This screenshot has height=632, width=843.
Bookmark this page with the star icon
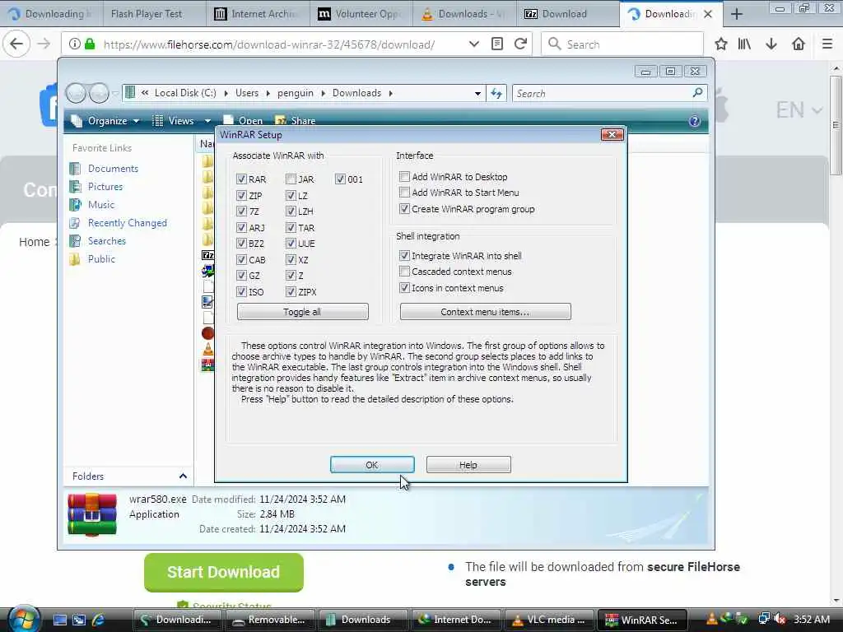[721, 44]
